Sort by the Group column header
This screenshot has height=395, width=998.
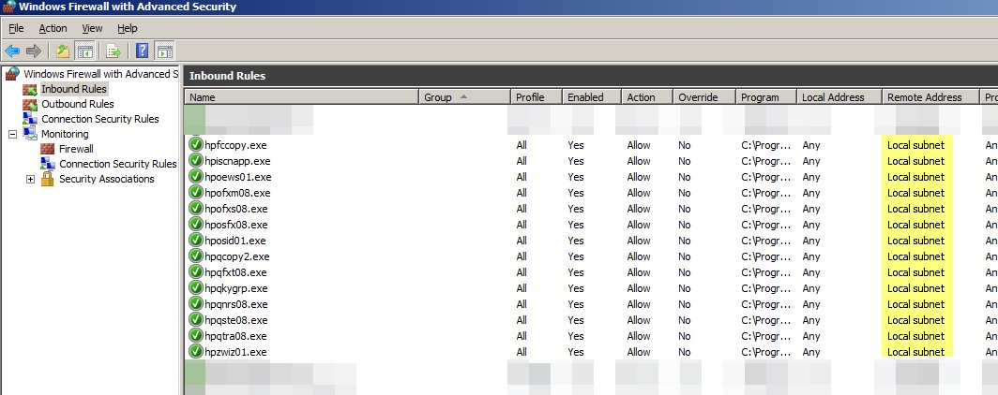[464, 97]
